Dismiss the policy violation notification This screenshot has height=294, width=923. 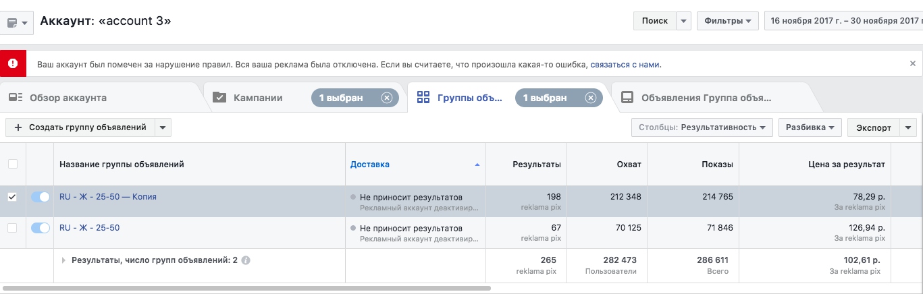pyautogui.click(x=913, y=63)
